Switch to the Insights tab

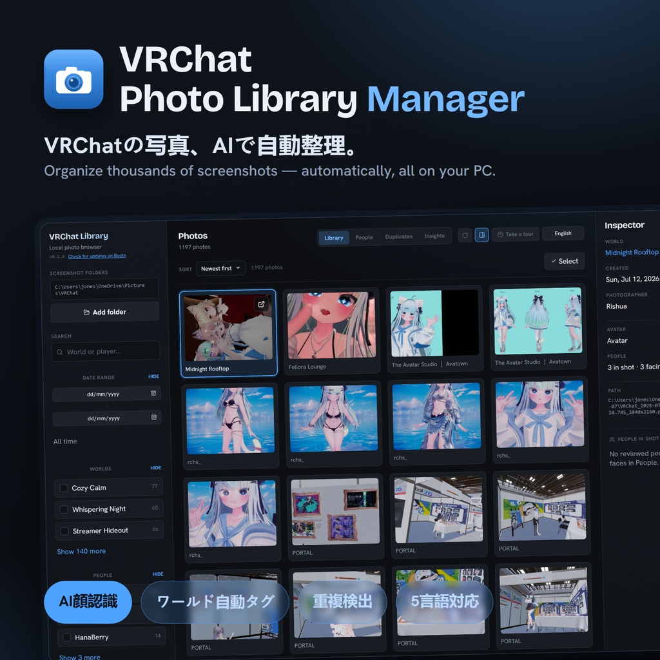tap(434, 236)
